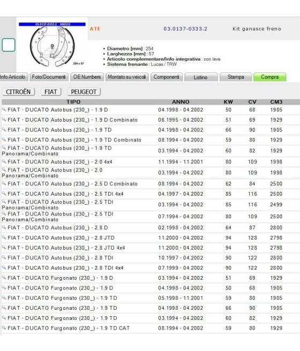
Task: Filter vehicles by CITROËN
Action: click(x=18, y=92)
